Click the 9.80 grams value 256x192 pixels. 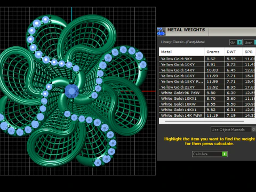click(x=211, y=93)
